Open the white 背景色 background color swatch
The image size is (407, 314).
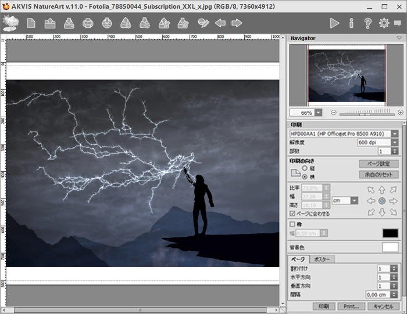click(390, 247)
